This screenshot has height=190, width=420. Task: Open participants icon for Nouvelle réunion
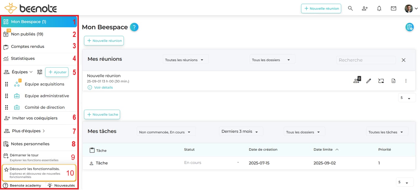(x=357, y=81)
